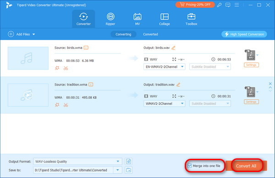
Task: Click the resolution icon for birds.wav
Action: (174, 59)
